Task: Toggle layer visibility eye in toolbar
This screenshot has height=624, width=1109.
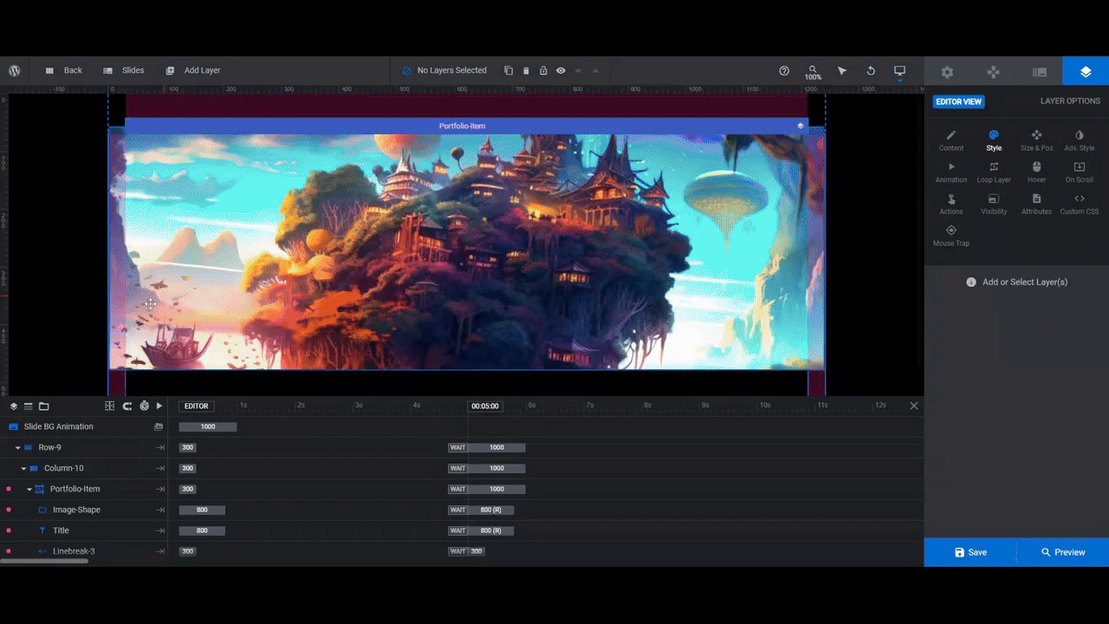Action: pos(561,71)
